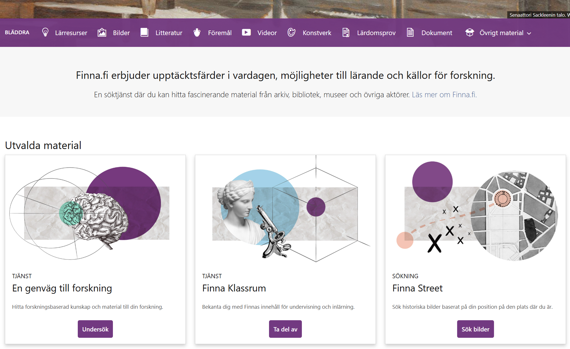The width and height of the screenshot is (570, 349).
Task: Click the document icon for Dokument
Action: point(410,33)
